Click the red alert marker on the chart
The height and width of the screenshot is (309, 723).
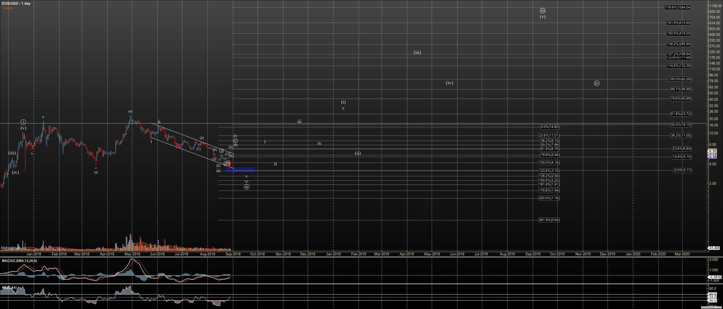(229, 164)
